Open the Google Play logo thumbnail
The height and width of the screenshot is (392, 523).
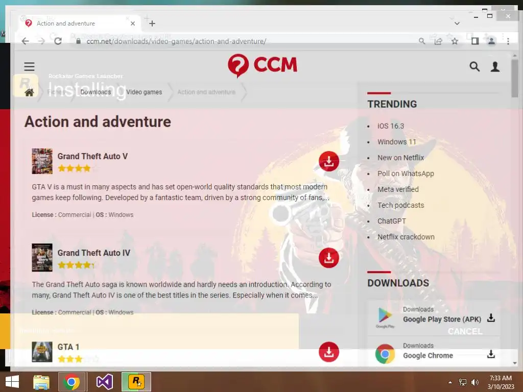coord(385,317)
